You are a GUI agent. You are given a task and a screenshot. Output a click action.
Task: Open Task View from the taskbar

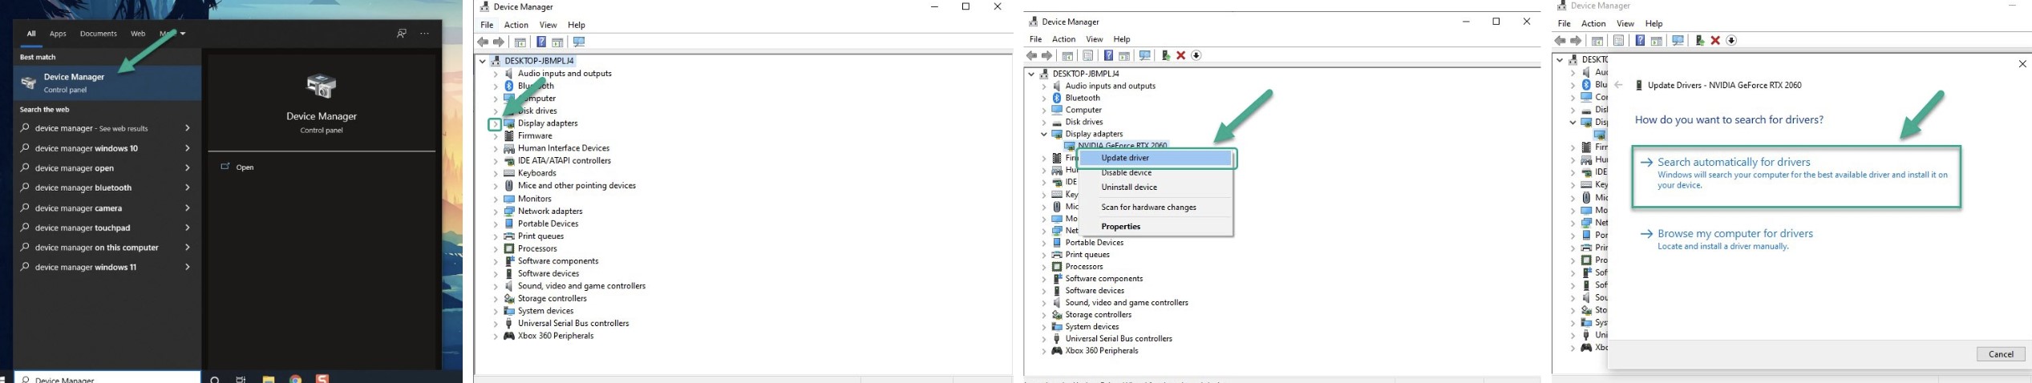(241, 379)
